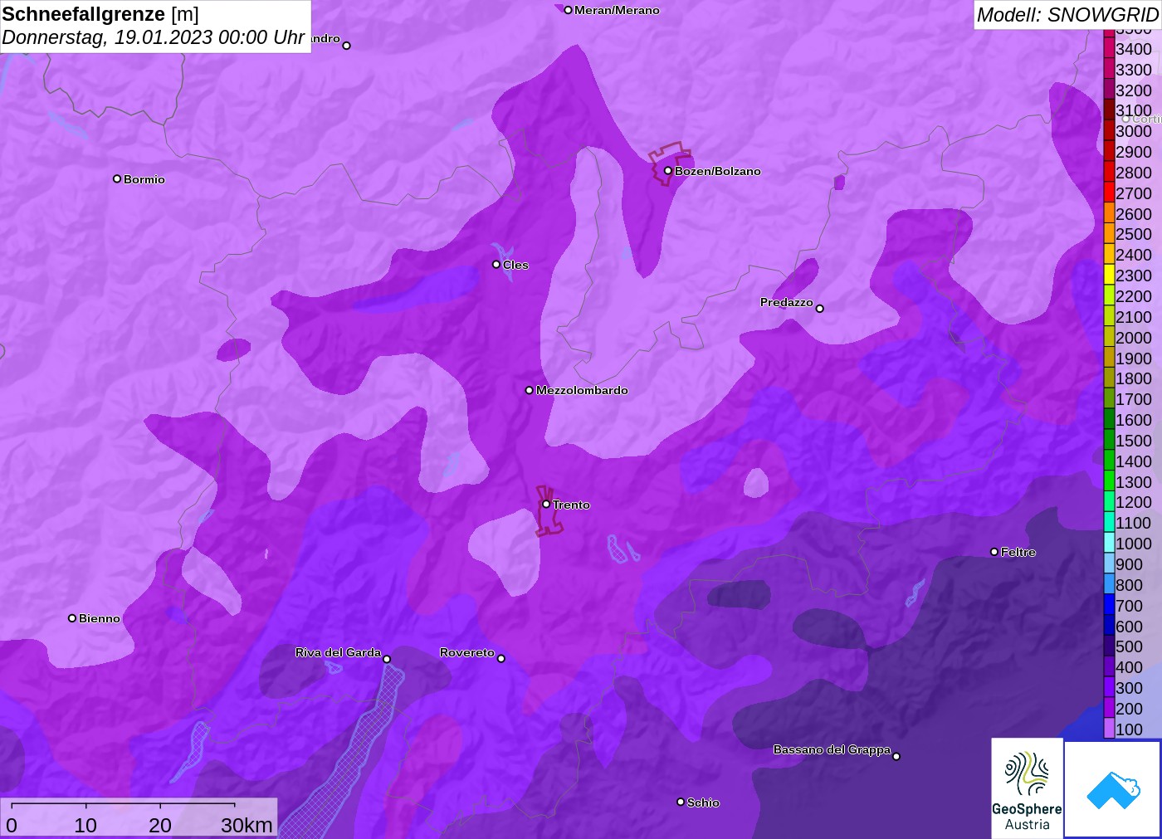The height and width of the screenshot is (839, 1162).
Task: Click the 3400 legend value
Action: pyautogui.click(x=1134, y=49)
